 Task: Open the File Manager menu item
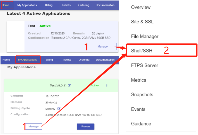pos(145,37)
